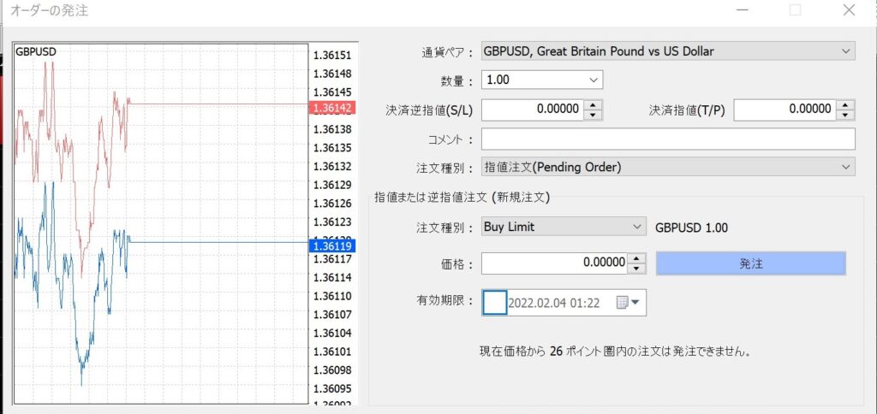This screenshot has width=877, height=414.
Task: Focus the コメント comment text field
Action: click(668, 139)
